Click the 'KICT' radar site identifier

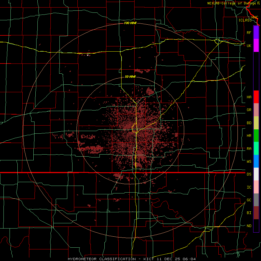tap(149, 259)
